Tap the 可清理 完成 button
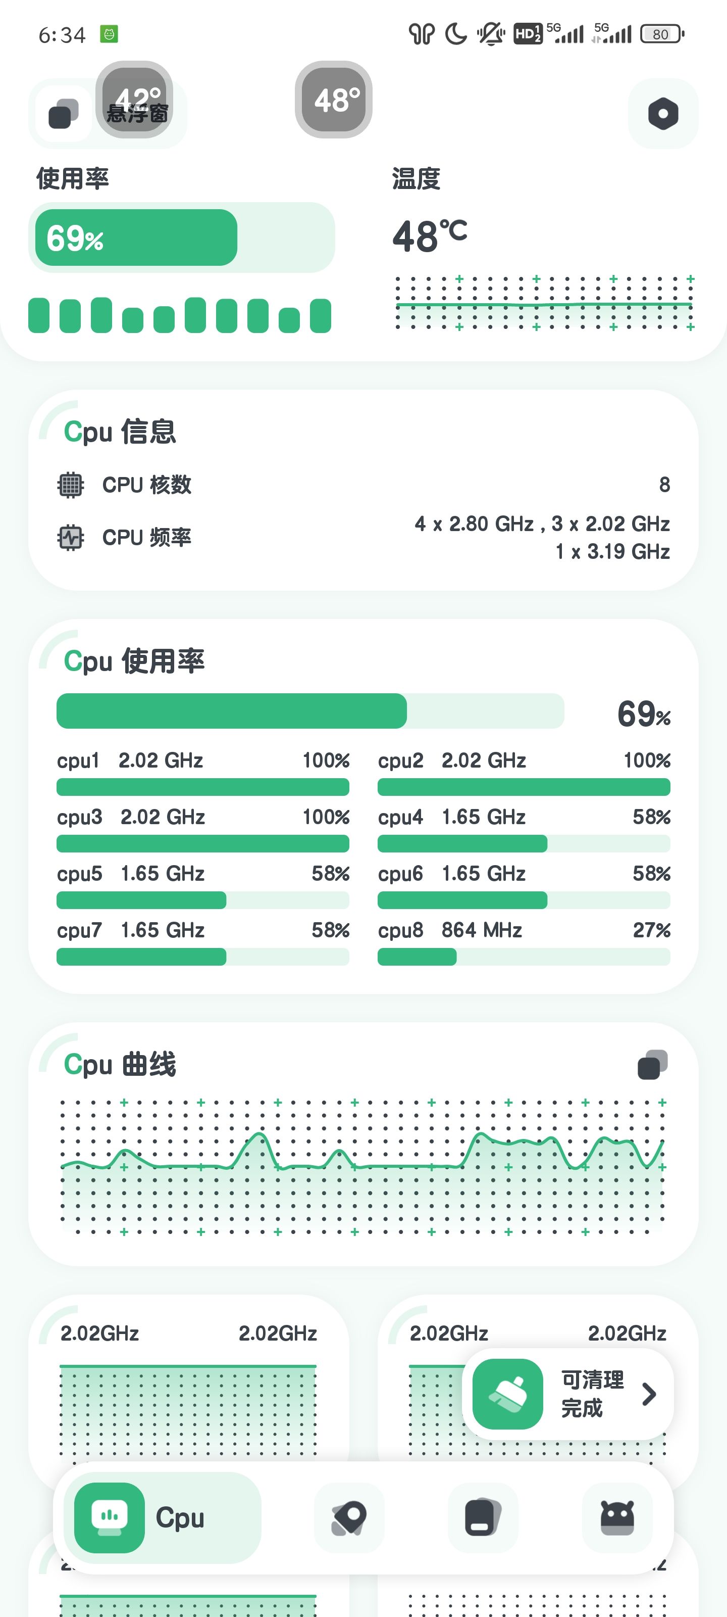Viewport: 727px width, 1617px height. [x=568, y=1394]
